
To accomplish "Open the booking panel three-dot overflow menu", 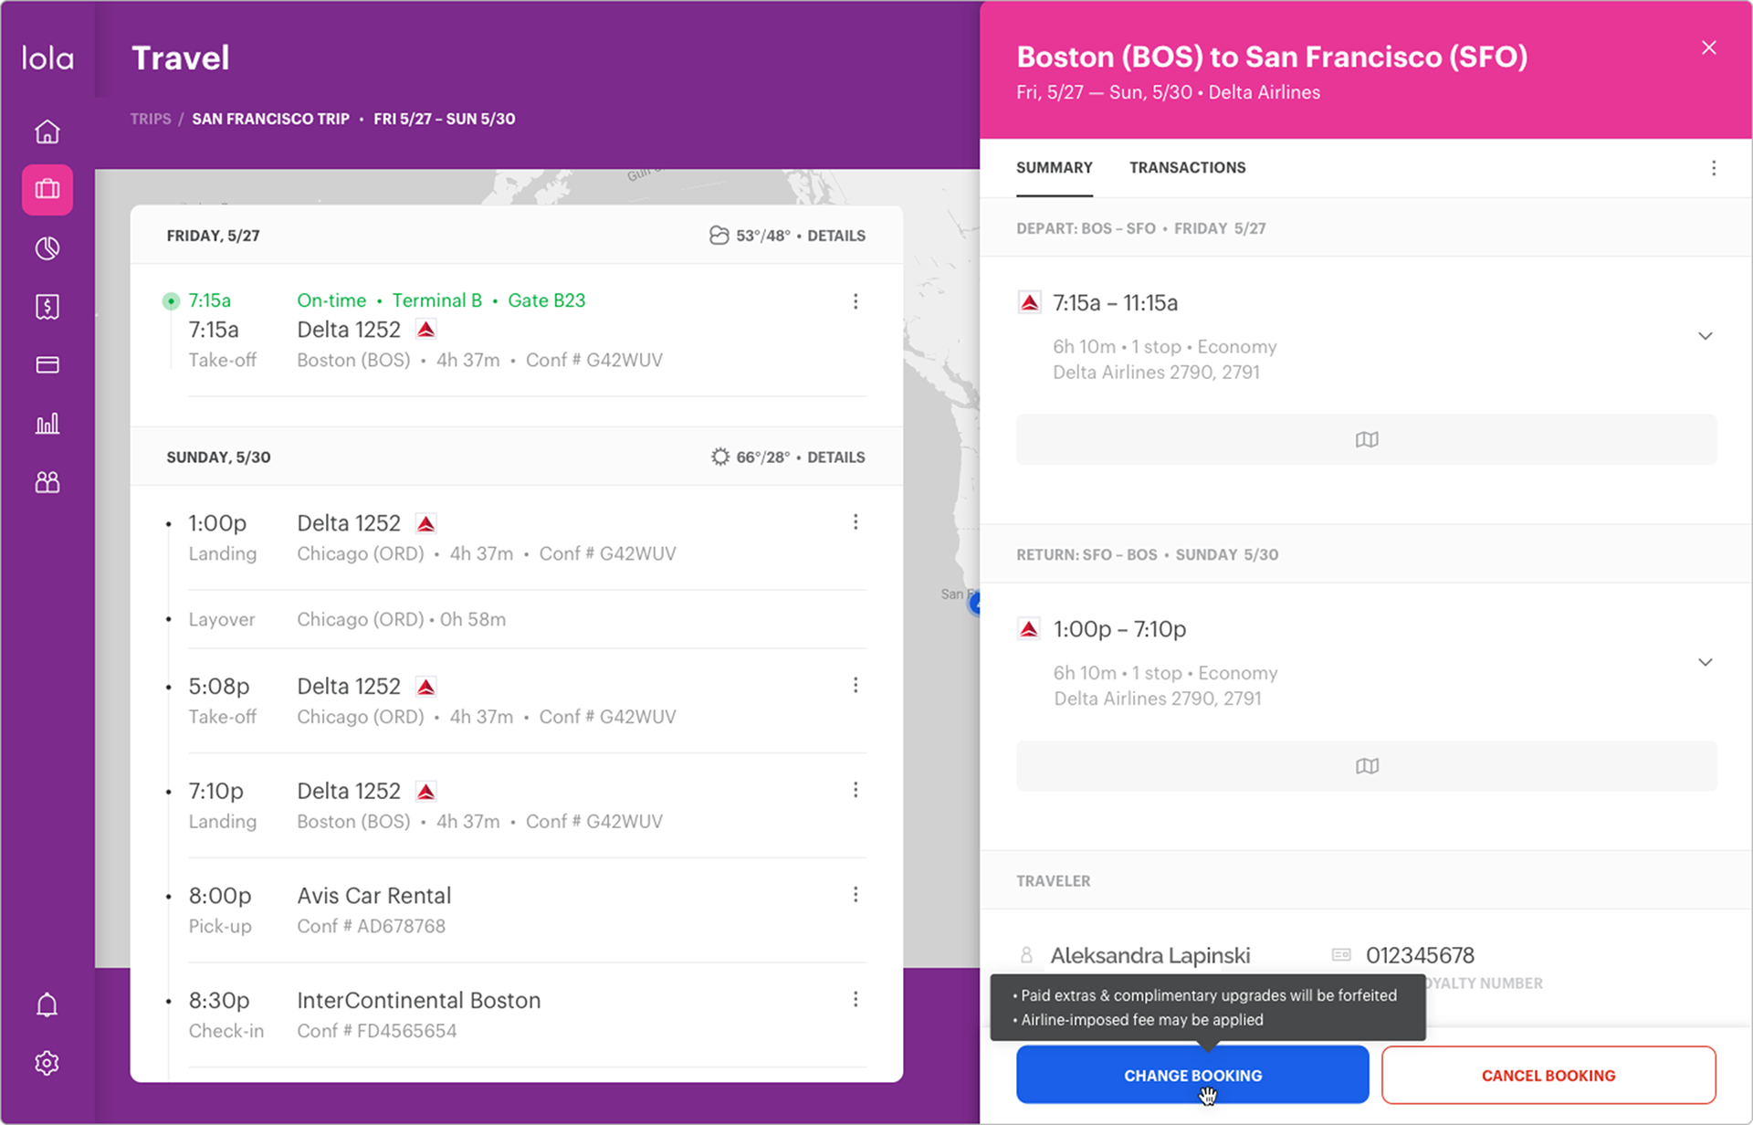I will tap(1713, 168).
